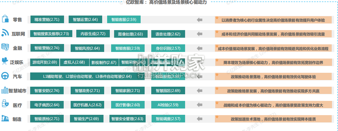This screenshot has height=131, width=338.
Task: Select the 智能生产(2.69) box
Action: 87,119
